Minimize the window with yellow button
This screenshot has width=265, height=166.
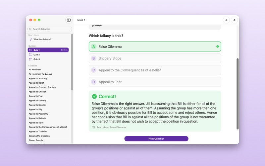coord(35,20)
